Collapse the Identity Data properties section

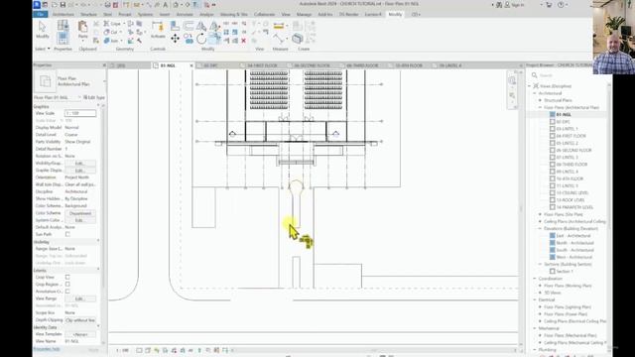(x=98, y=327)
